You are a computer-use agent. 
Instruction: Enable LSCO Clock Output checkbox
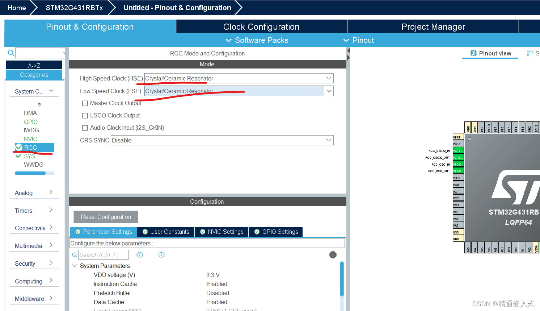[x=85, y=116]
